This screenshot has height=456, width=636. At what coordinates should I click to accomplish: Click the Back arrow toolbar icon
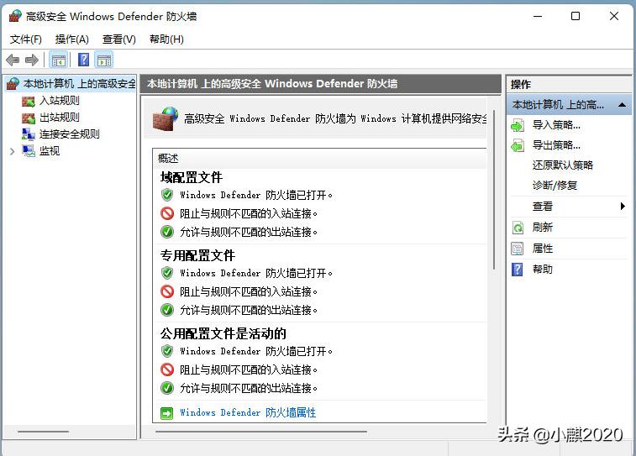click(x=13, y=60)
